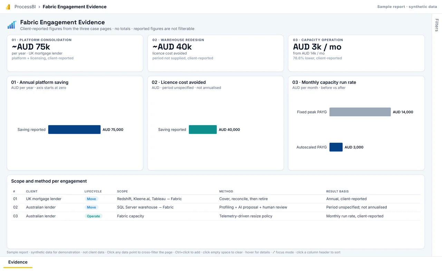The width and height of the screenshot is (442, 276).
Task: Click the 'Period unspecified; not annualised' cell
Action: click(357, 207)
